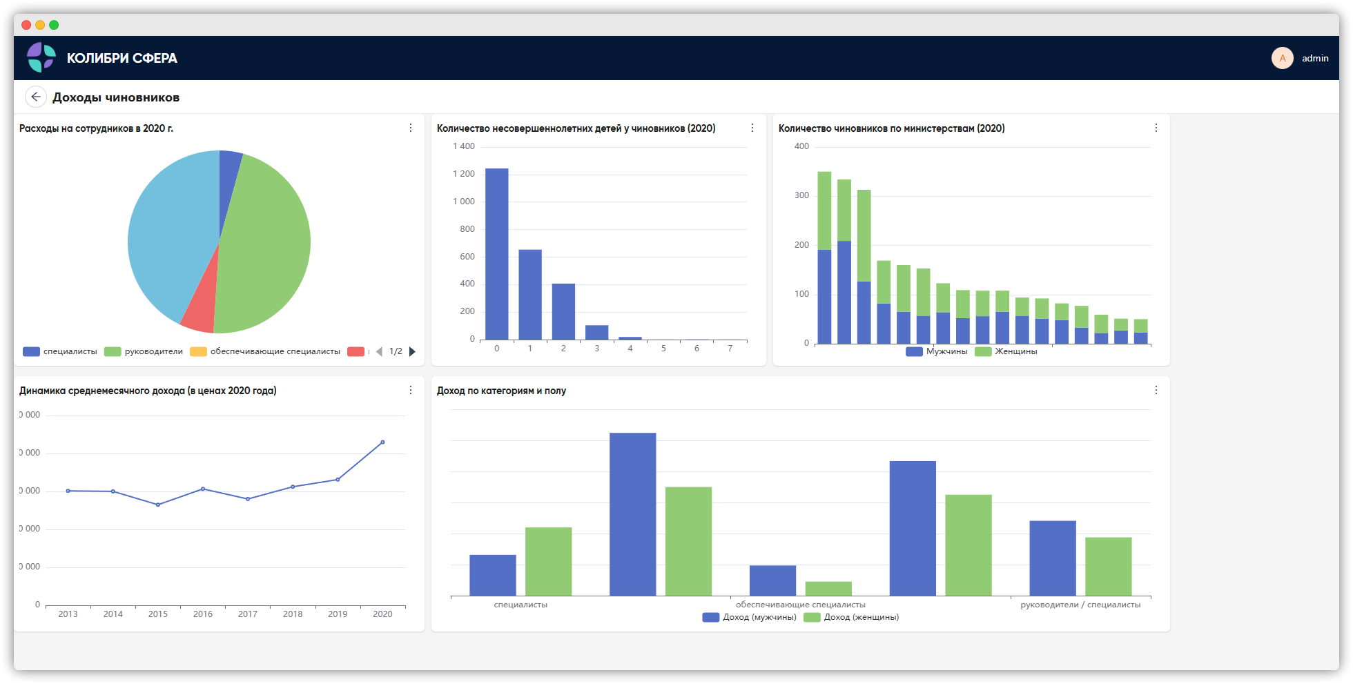The width and height of the screenshot is (1353, 684).
Task: Click the red legend swatch in the pie legend
Action: point(356,352)
